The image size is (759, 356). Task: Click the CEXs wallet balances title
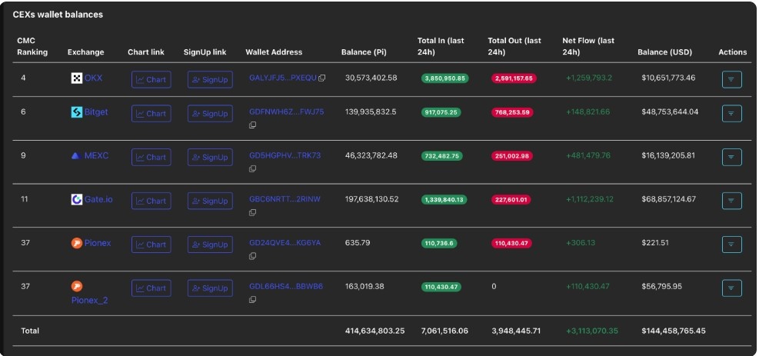tap(58, 15)
